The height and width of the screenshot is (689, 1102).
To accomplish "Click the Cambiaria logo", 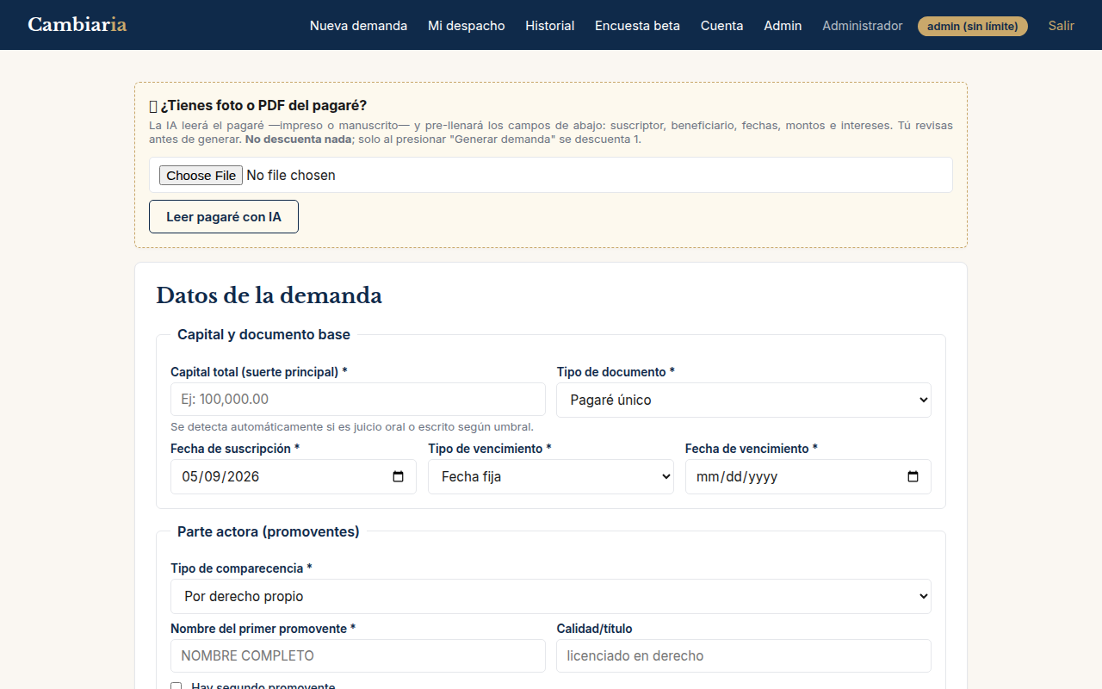I will (77, 25).
